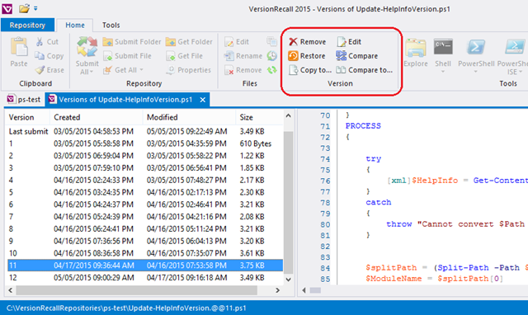The height and width of the screenshot is (315, 528).
Task: Sort by the Size column header
Action: click(259, 117)
